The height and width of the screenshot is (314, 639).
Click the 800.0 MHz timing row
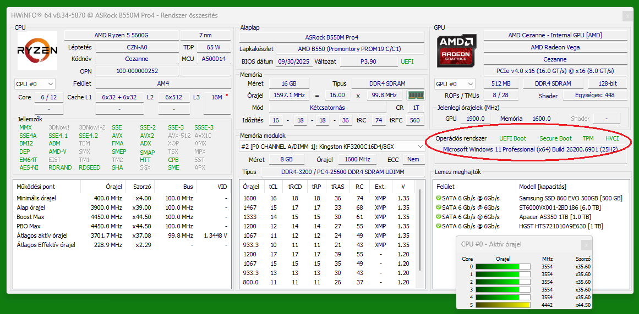[x=327, y=282]
